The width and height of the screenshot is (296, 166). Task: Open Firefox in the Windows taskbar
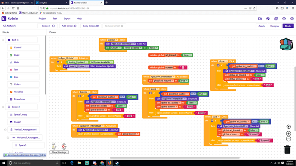tap(109, 163)
